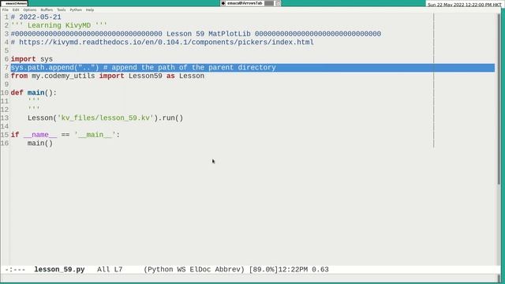Click the '# 2022-05-21' comment line
This screenshot has height=284, width=505.
pyautogui.click(x=36, y=17)
